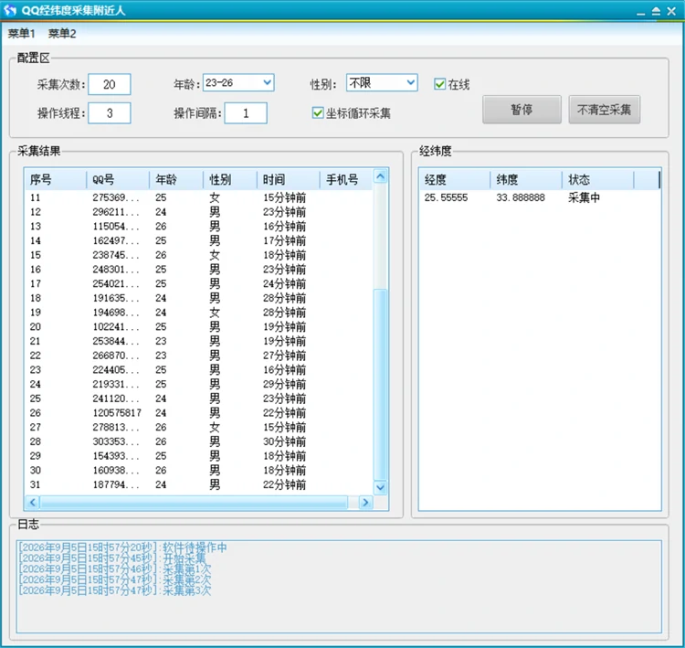Click the 时间 column header

coord(289,179)
